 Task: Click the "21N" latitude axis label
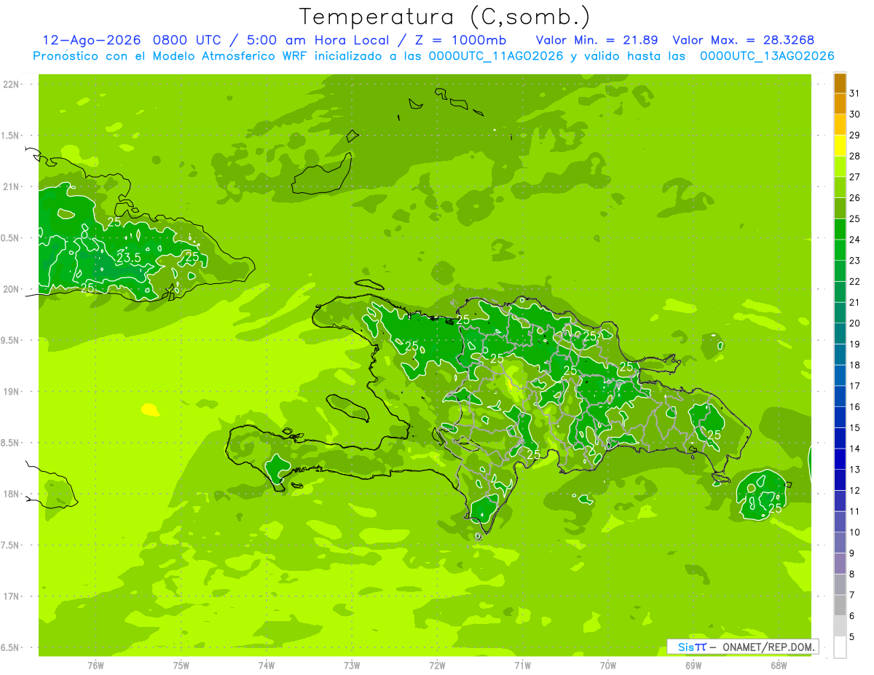click(x=12, y=186)
